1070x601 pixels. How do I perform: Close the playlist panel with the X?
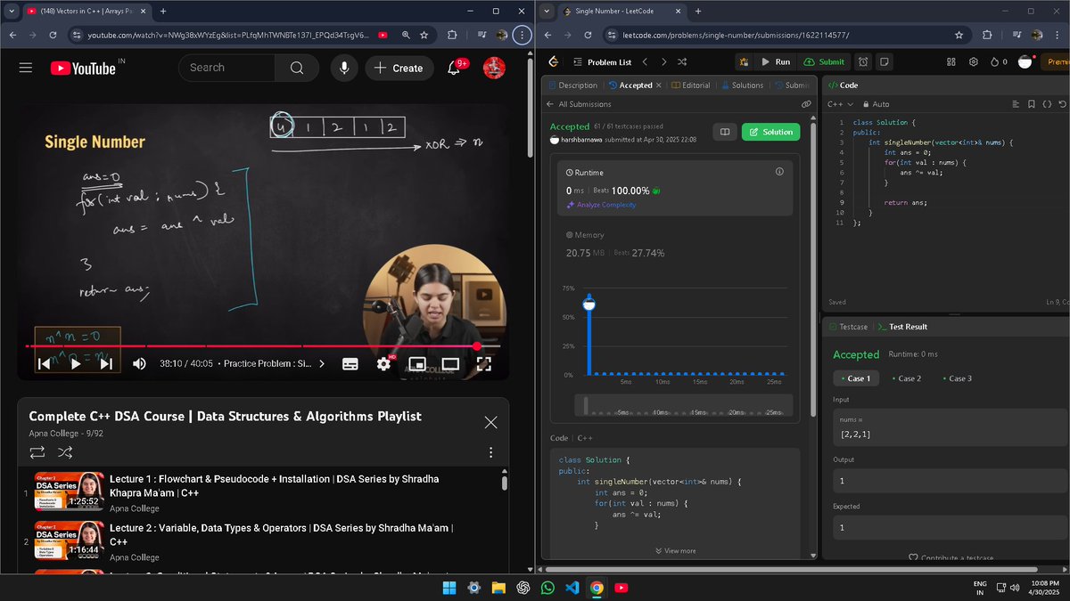pyautogui.click(x=490, y=422)
